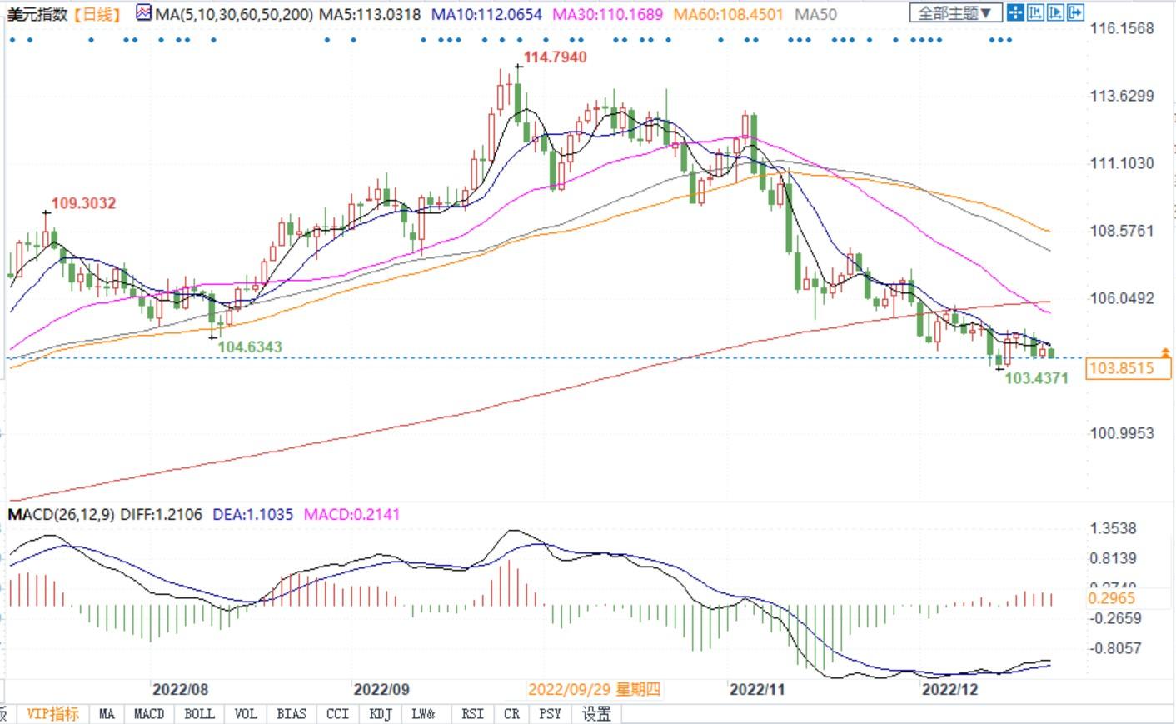Switch to the KDJ indicator tab

click(380, 714)
